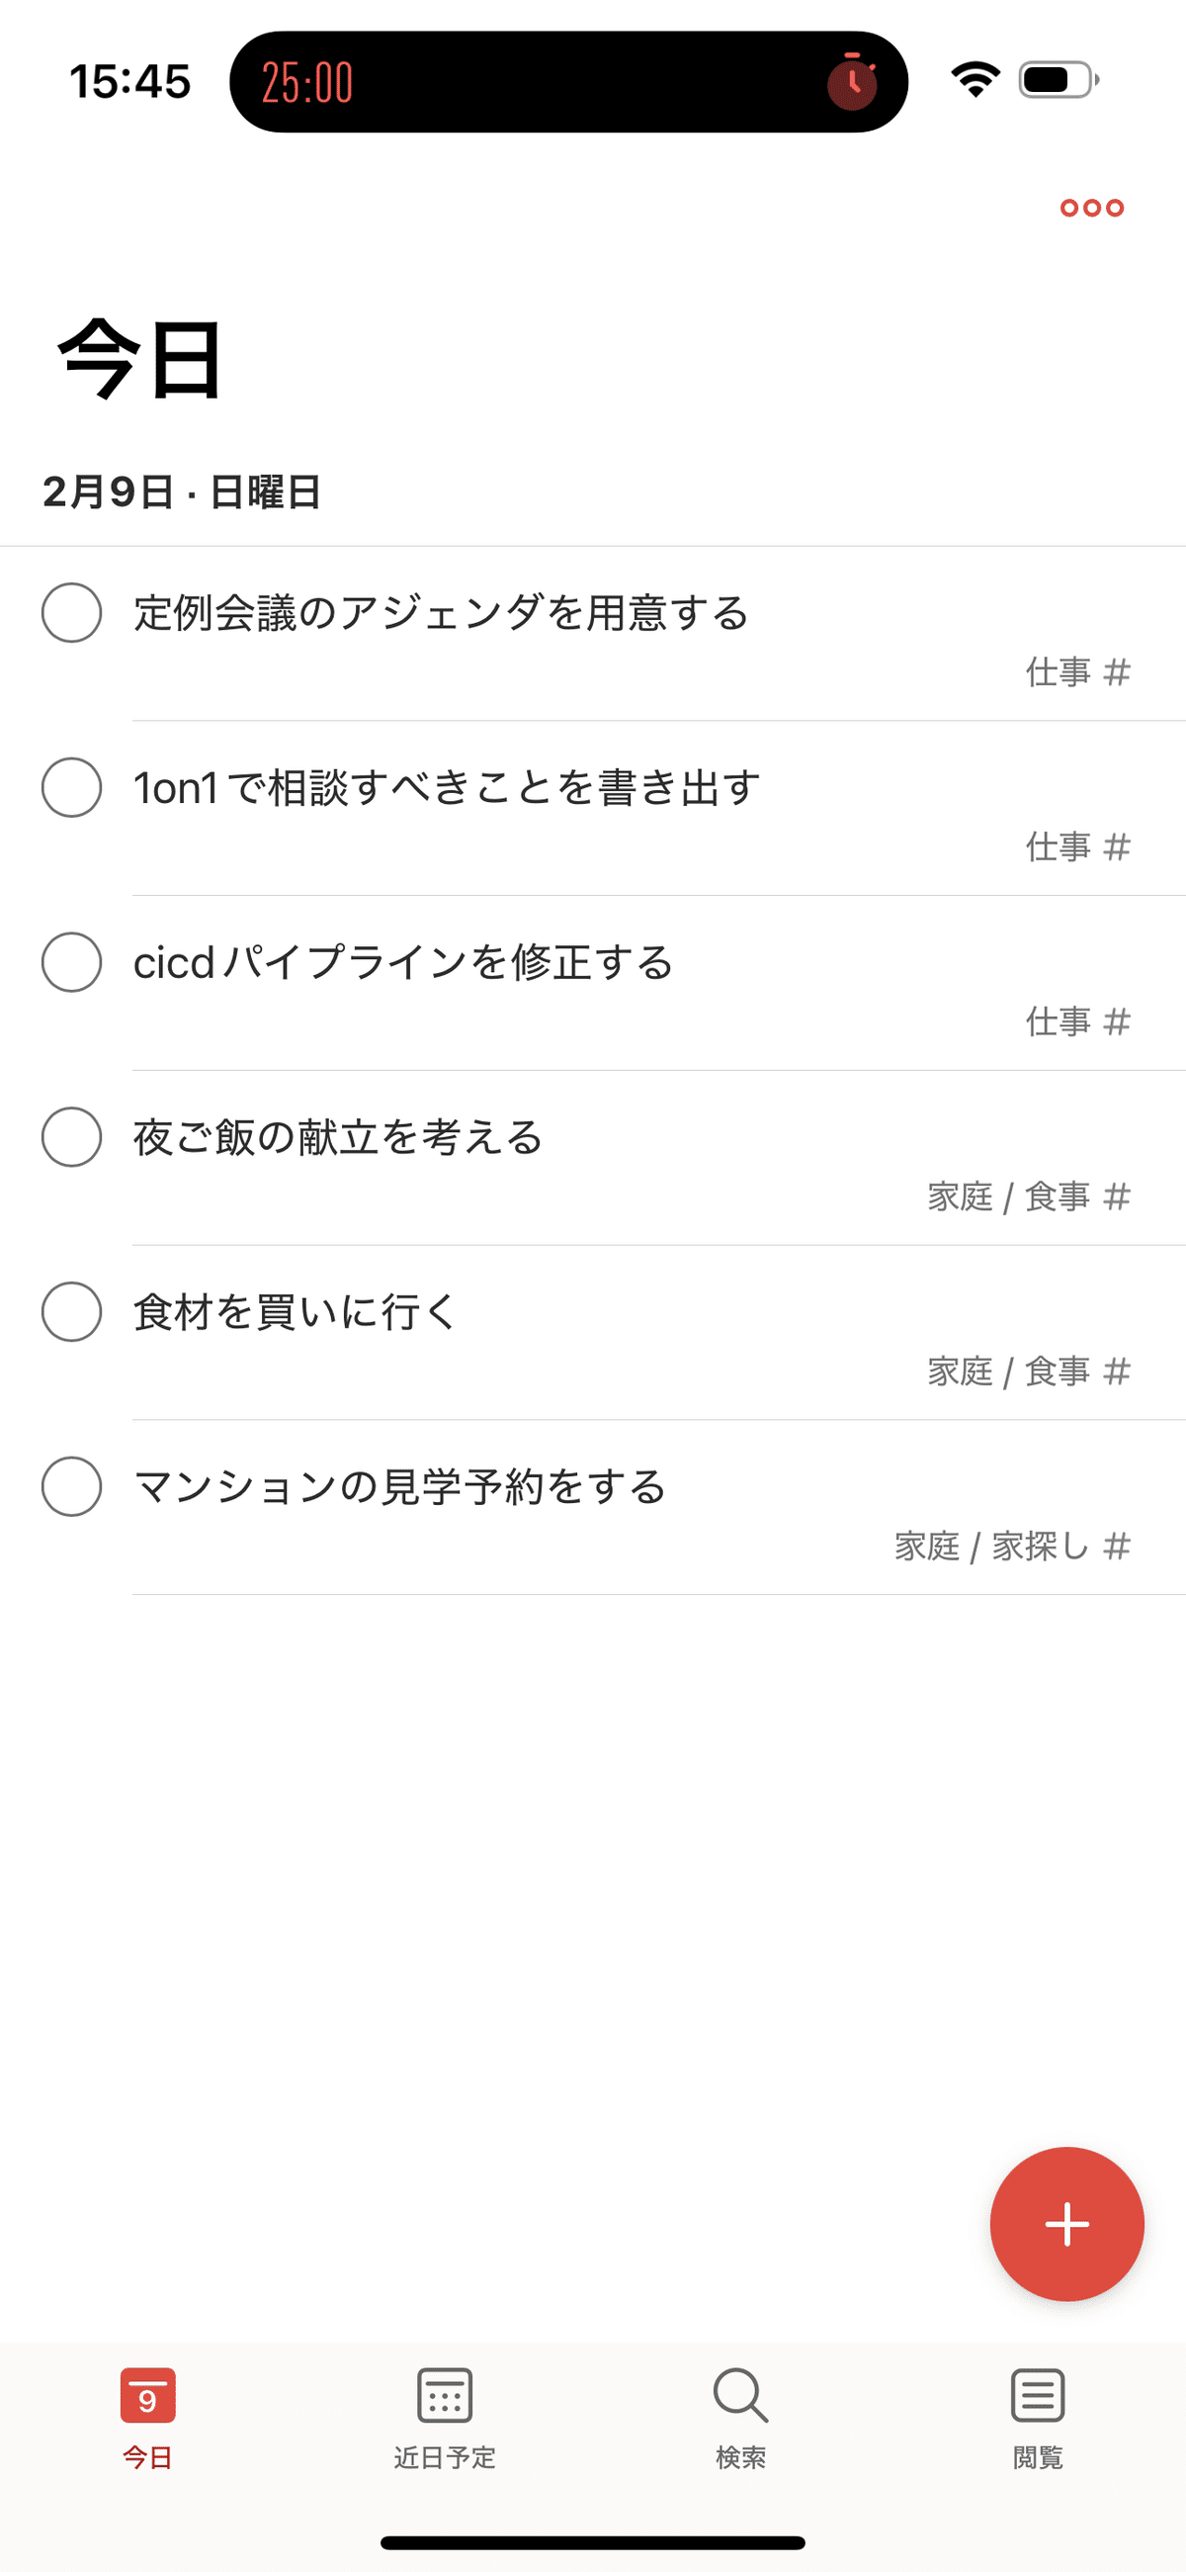Image resolution: width=1186 pixels, height=2572 pixels.
Task: Open the three-dot more options menu
Action: pyautogui.click(x=1091, y=208)
